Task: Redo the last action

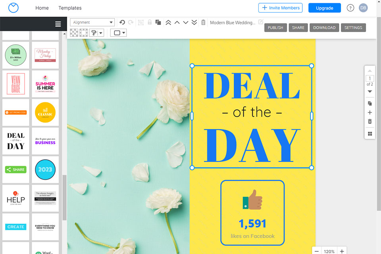Action: click(x=131, y=22)
